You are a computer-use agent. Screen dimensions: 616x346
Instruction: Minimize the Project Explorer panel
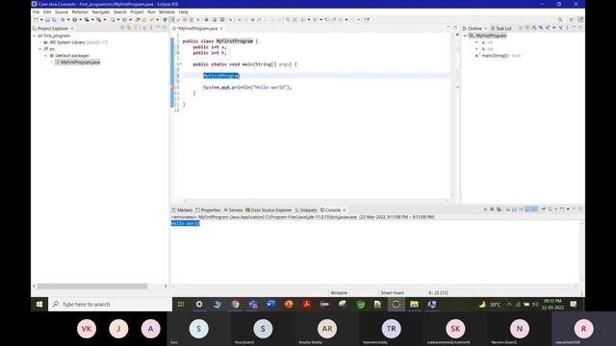pos(158,28)
